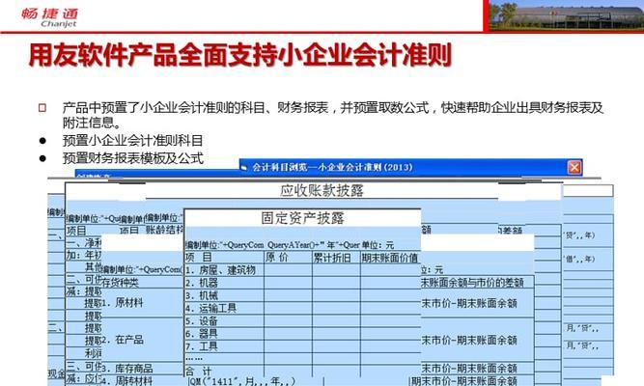Click the 账龄结构 column header
This screenshot has height=386, width=644.
coord(164,230)
